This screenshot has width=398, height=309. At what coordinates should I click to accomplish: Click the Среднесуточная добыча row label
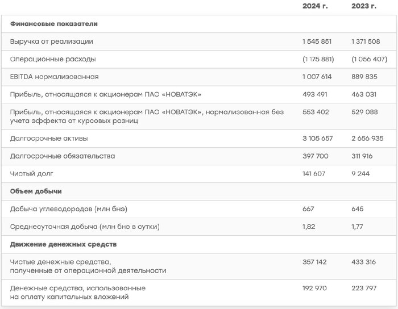click(85, 227)
